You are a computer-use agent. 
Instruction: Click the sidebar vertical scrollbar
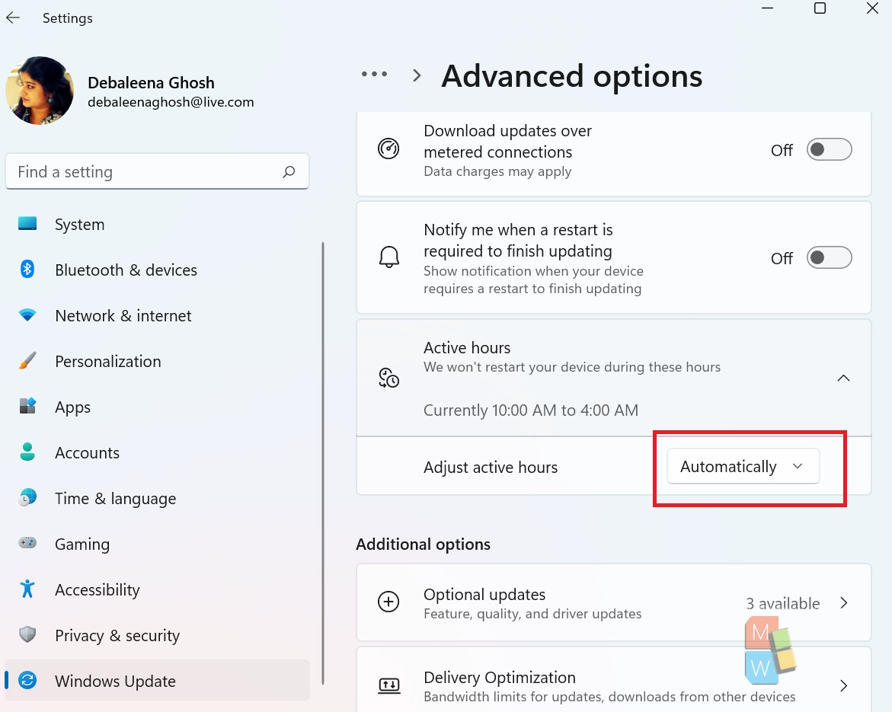[322, 464]
